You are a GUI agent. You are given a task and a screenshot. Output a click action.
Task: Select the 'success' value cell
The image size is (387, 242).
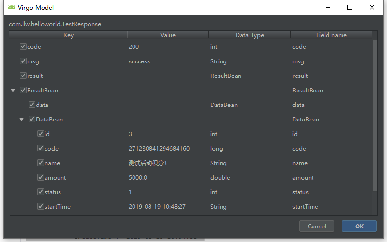139,61
